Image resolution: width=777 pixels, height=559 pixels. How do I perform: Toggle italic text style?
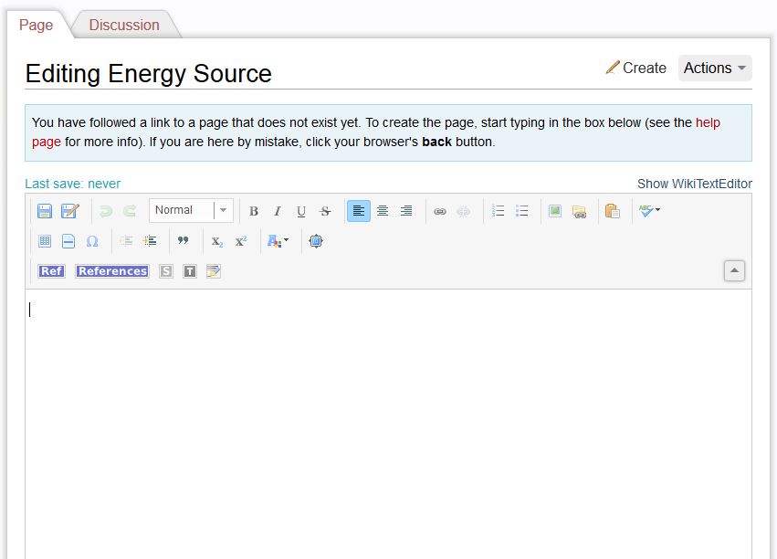coord(278,211)
